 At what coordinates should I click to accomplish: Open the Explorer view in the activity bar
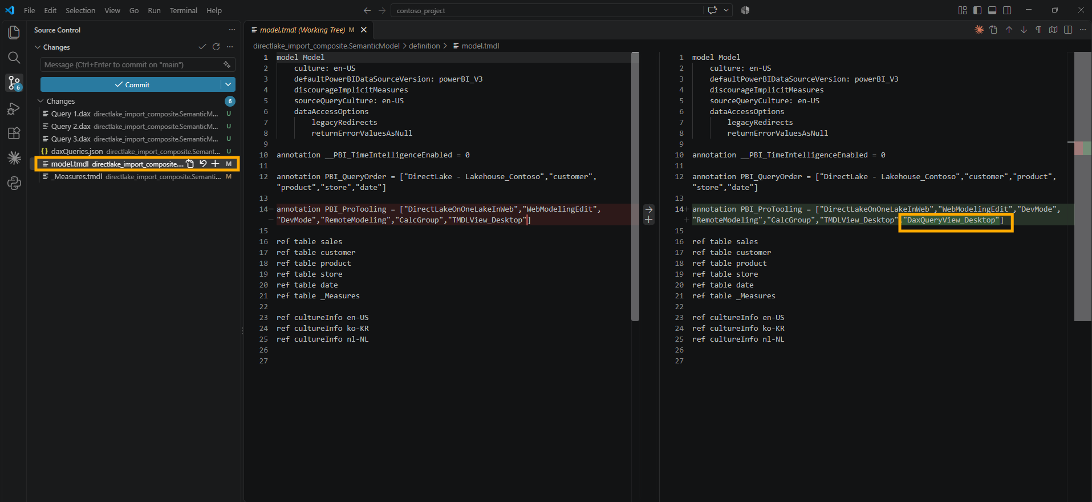[x=14, y=33]
